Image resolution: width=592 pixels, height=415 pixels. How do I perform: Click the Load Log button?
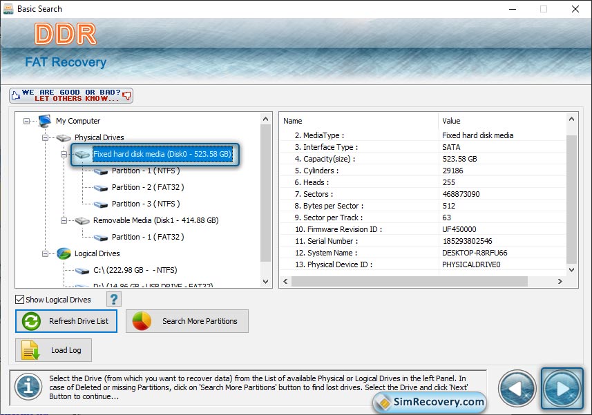tap(53, 350)
